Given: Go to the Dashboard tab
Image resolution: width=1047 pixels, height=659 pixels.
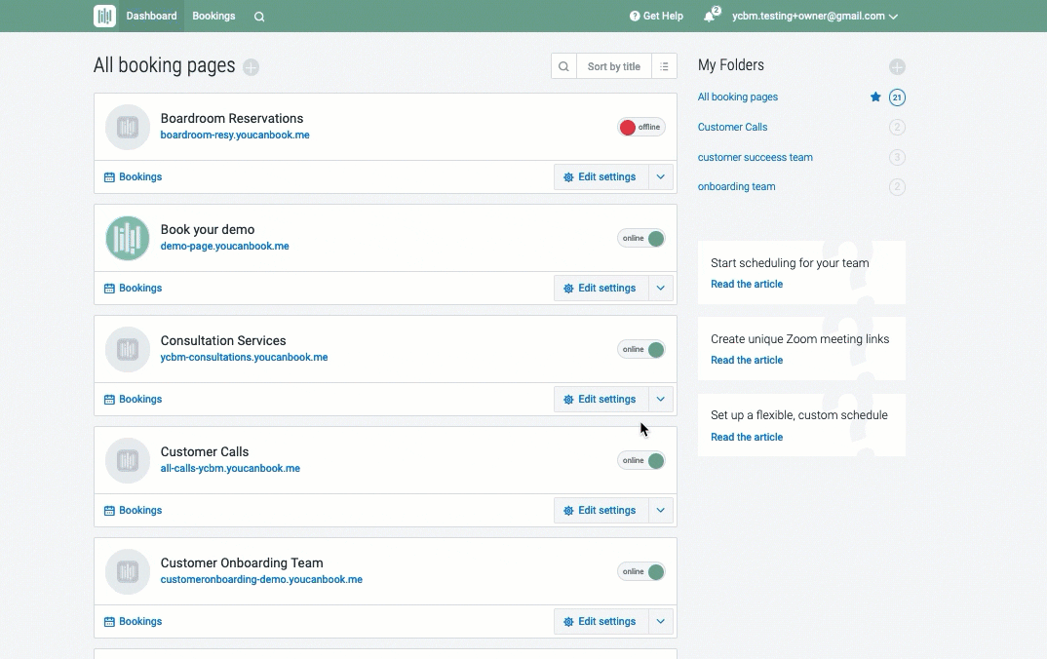Looking at the screenshot, I should point(151,16).
